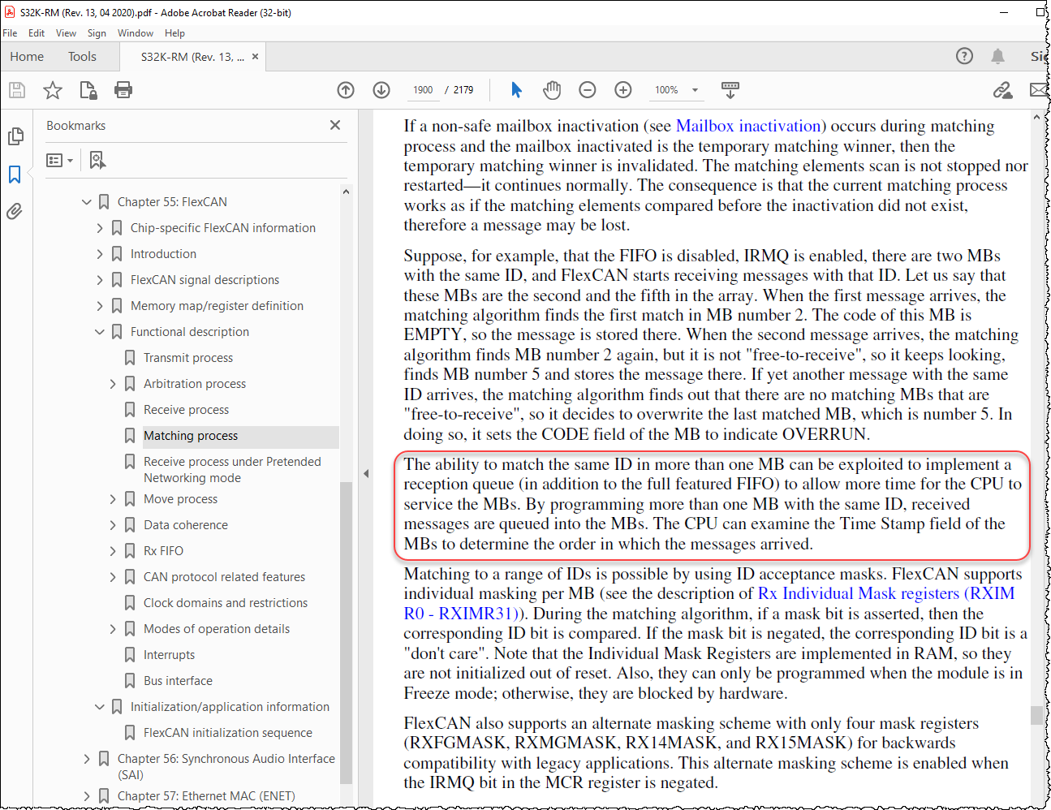Open the Page Thumbnails panel

pyautogui.click(x=15, y=136)
